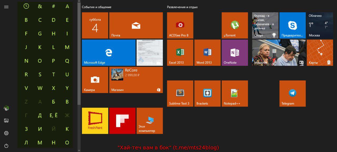Jump to Cyrillic letter З apps

[x=26, y=129]
